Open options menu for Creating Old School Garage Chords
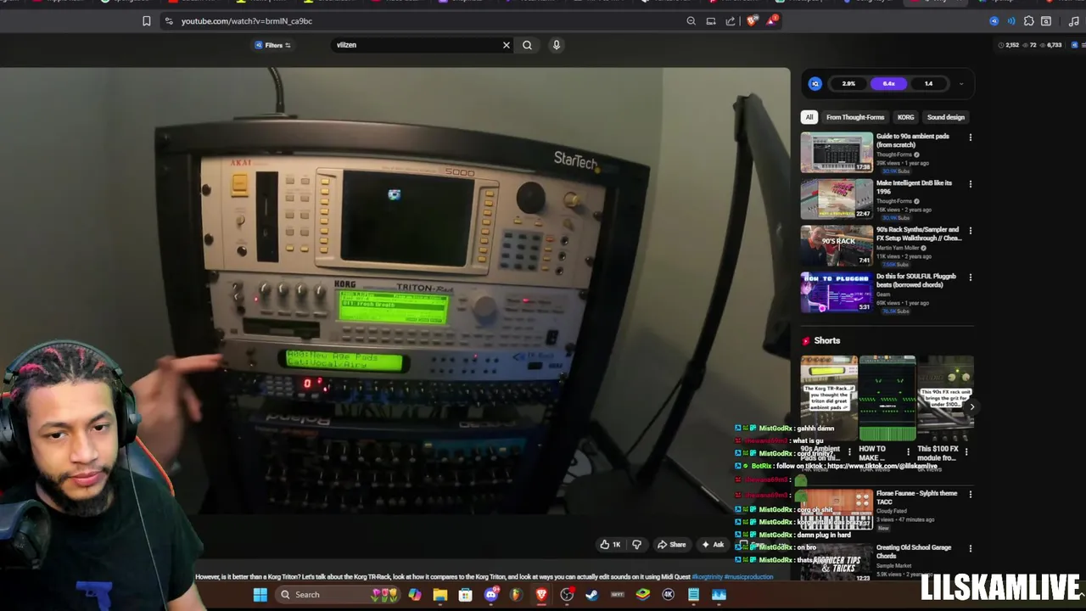 [x=971, y=548]
